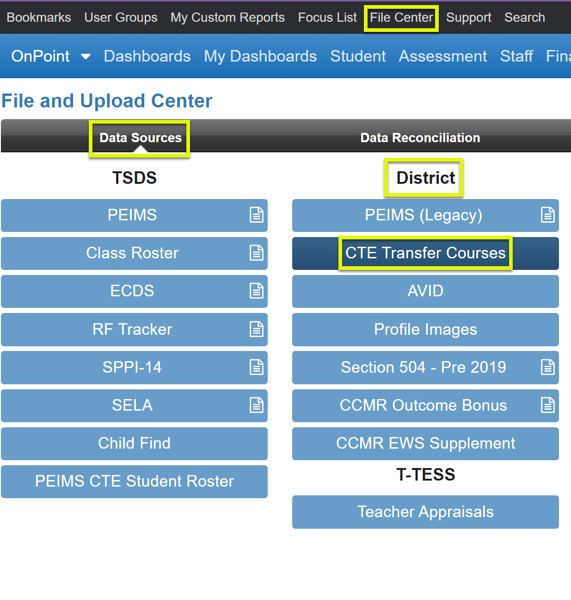
Task: Open the File Center menu
Action: coord(400,17)
